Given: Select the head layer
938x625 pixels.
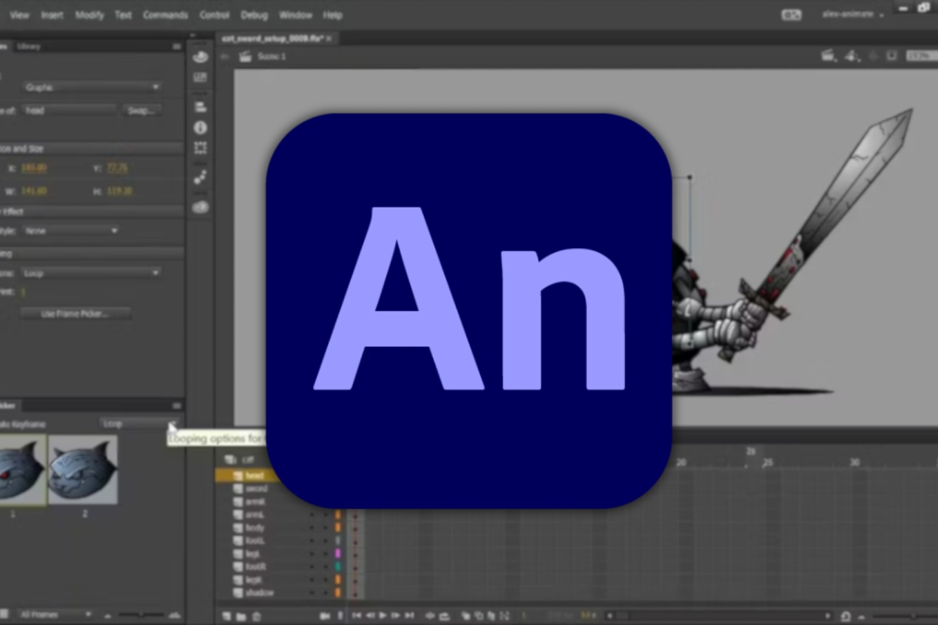Looking at the screenshot, I should [254, 476].
